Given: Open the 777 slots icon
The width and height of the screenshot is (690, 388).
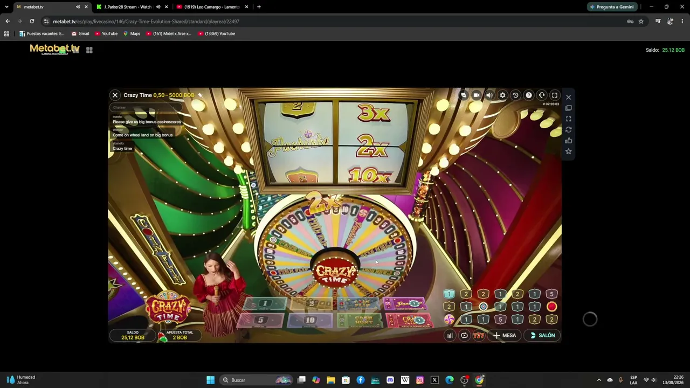Looking at the screenshot, I should click(478, 336).
